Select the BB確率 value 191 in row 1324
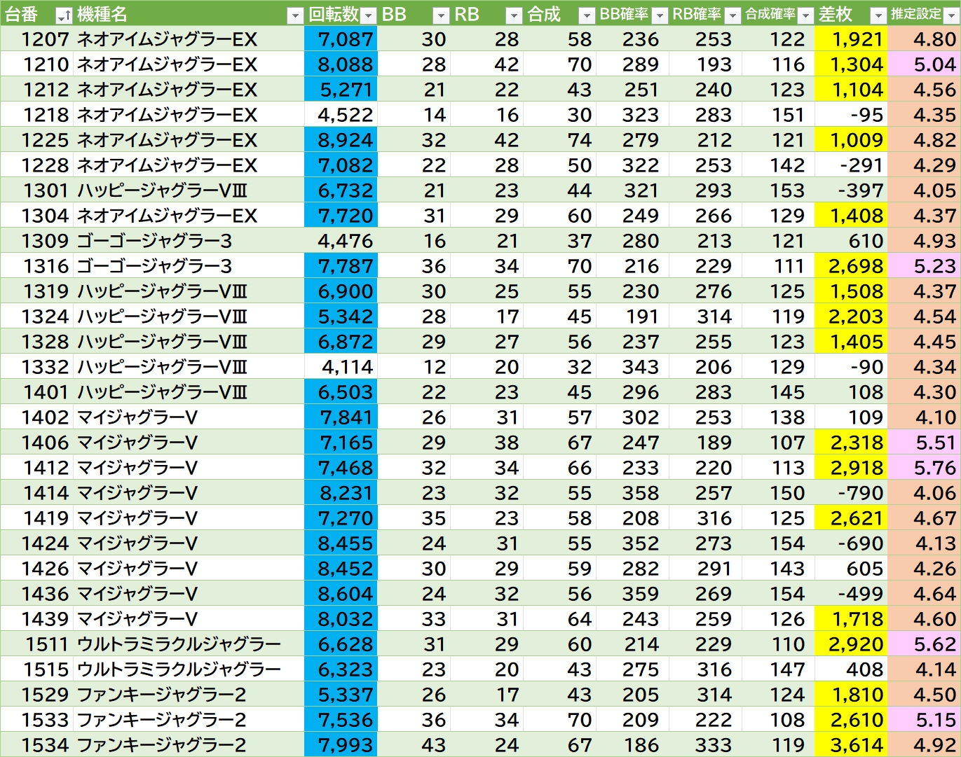Image resolution: width=961 pixels, height=757 pixels. (x=632, y=317)
